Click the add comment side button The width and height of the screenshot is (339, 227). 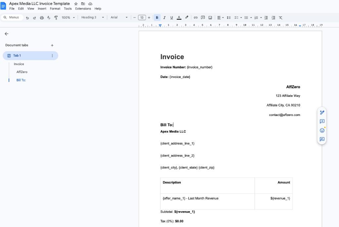click(322, 122)
